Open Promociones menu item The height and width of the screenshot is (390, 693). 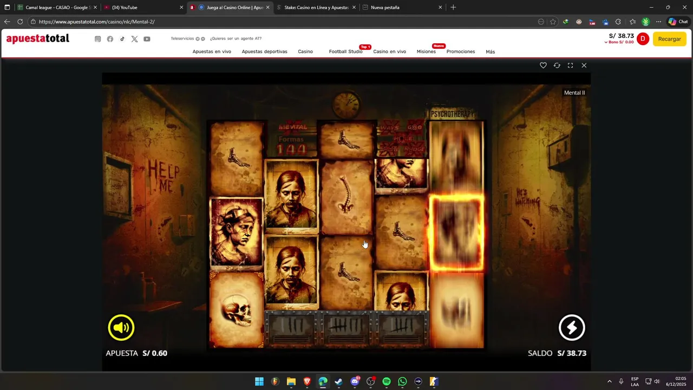[x=461, y=51]
